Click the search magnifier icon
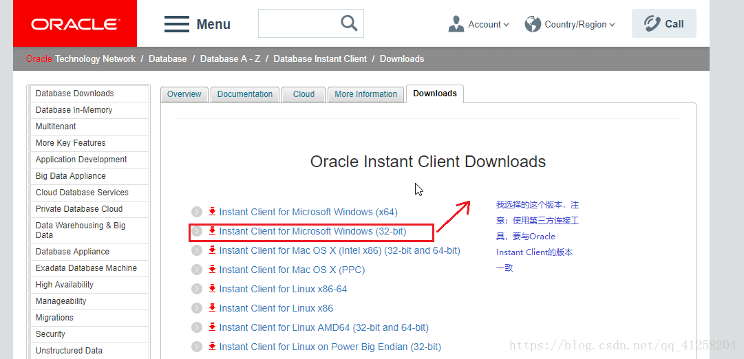This screenshot has width=744, height=359. point(349,23)
